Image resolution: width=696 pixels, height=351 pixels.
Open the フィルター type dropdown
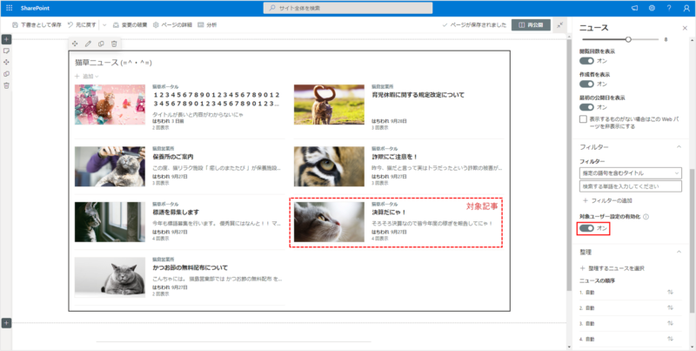(x=631, y=173)
